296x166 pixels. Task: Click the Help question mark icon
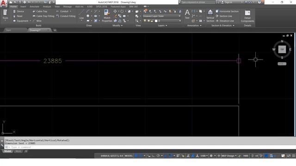point(259,2)
